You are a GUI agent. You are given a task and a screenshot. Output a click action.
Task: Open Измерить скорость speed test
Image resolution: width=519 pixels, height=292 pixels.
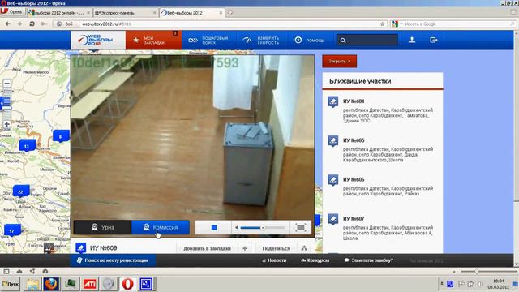(261, 40)
